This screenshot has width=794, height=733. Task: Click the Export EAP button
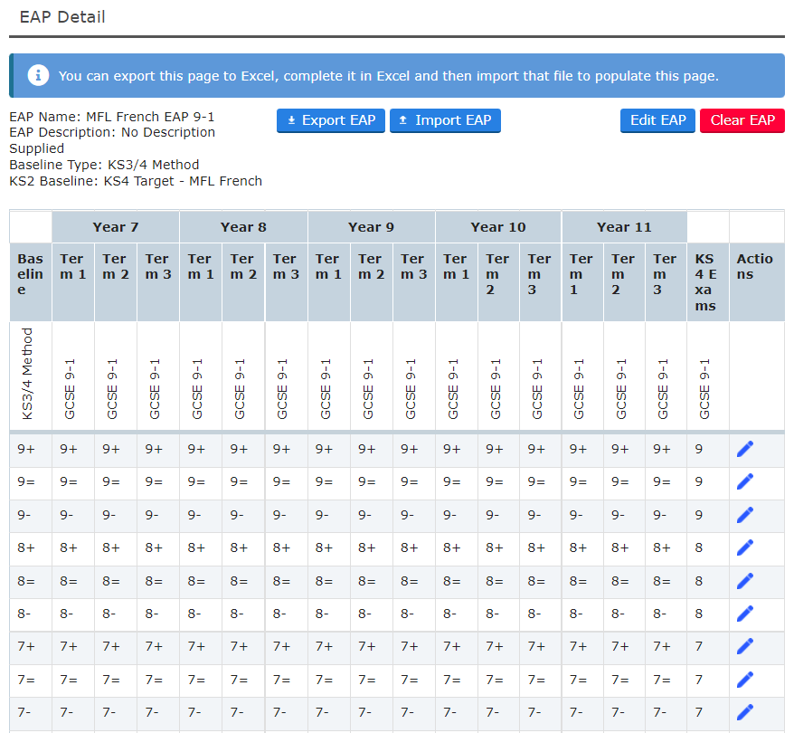(331, 120)
